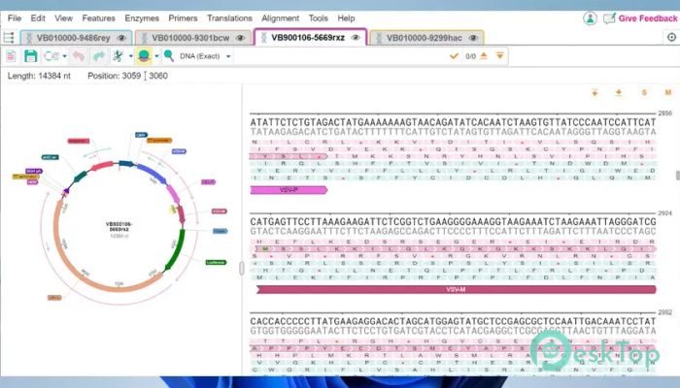
Task: Click the jump-to-bottom arrow icon in sequence panel
Action: coord(619,93)
